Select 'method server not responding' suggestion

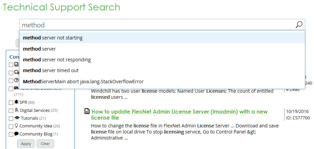tap(57, 60)
